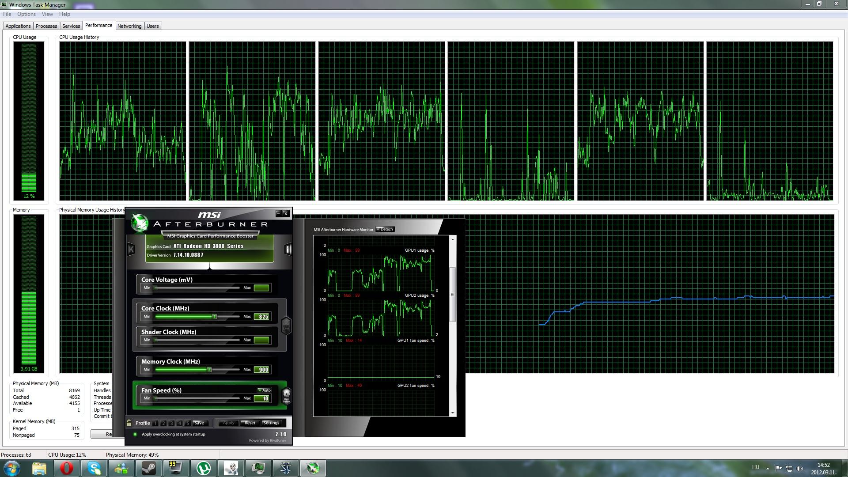This screenshot has width=848, height=477.
Task: Minimize the Afterburner window
Action: 278,213
